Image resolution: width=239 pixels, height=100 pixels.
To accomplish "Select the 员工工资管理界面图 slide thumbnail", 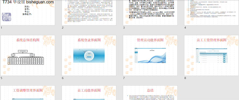I will pyautogui.click(x=212, y=55).
